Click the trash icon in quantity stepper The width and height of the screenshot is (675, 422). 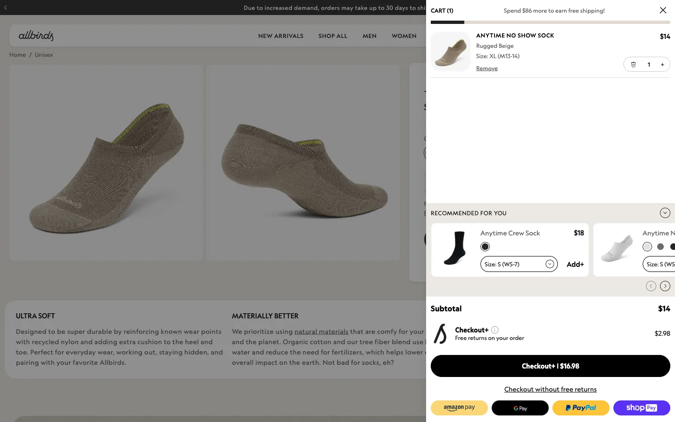click(x=633, y=65)
